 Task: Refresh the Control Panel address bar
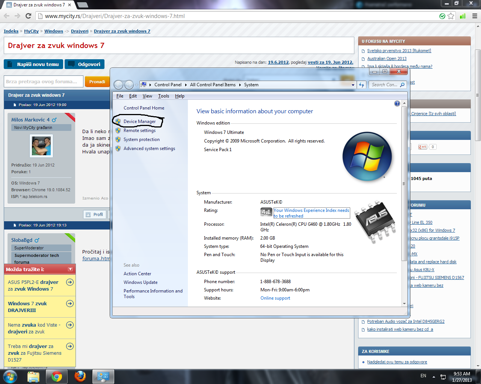[x=362, y=85]
